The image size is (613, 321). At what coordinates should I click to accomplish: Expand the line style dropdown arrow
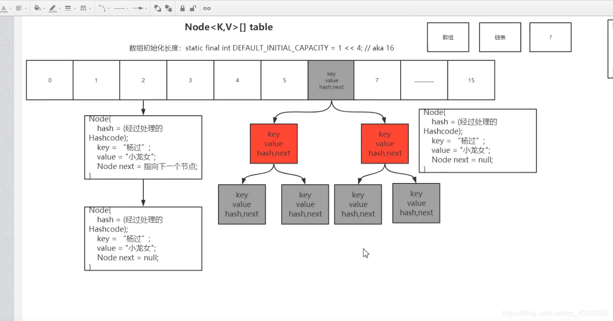coord(90,9)
